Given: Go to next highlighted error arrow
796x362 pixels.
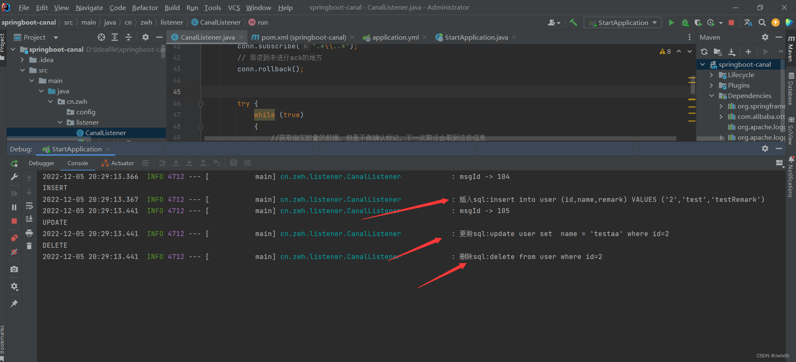Looking at the screenshot, I should pyautogui.click(x=689, y=51).
